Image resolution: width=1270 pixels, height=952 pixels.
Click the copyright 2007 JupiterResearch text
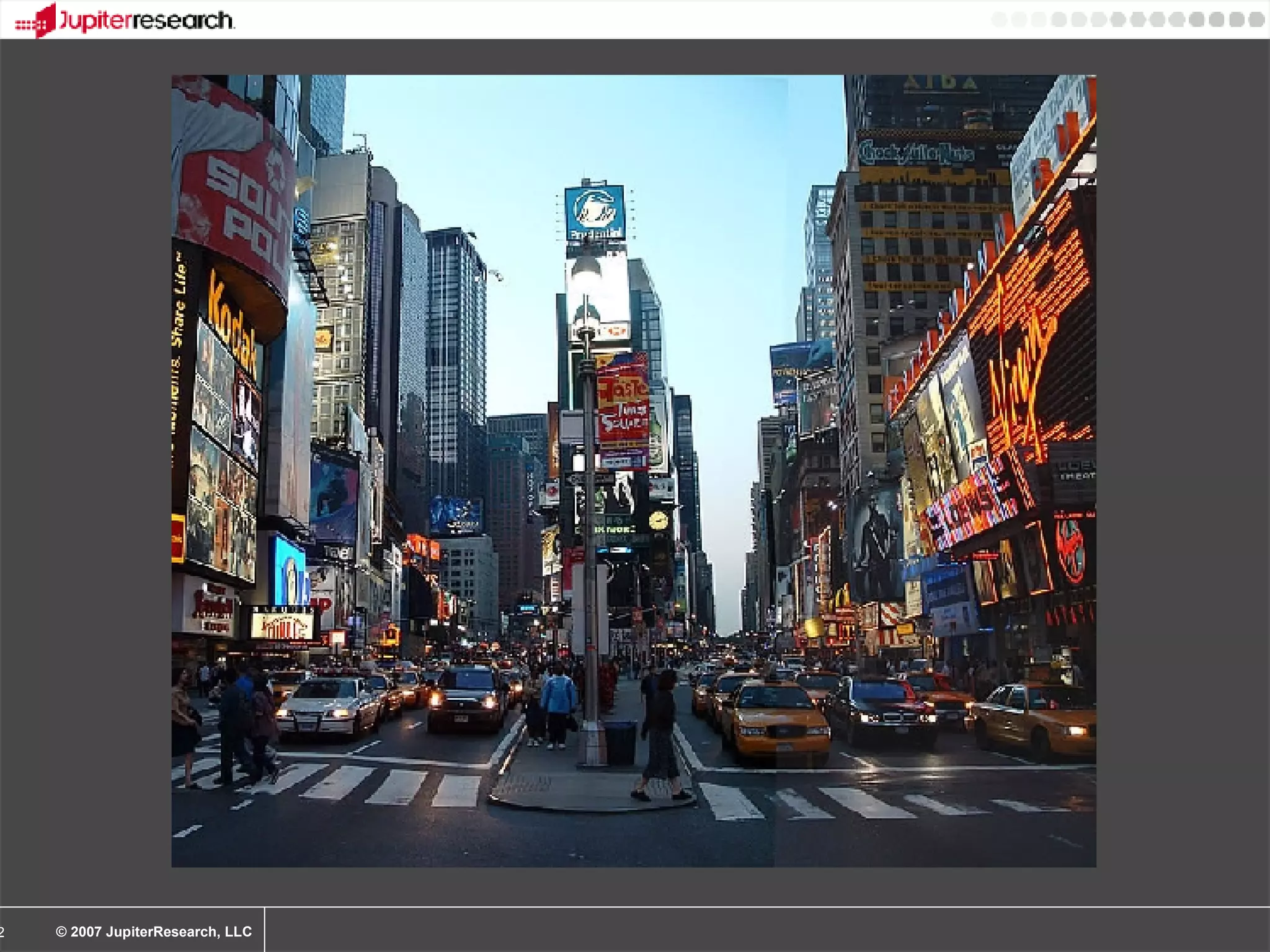[154, 932]
